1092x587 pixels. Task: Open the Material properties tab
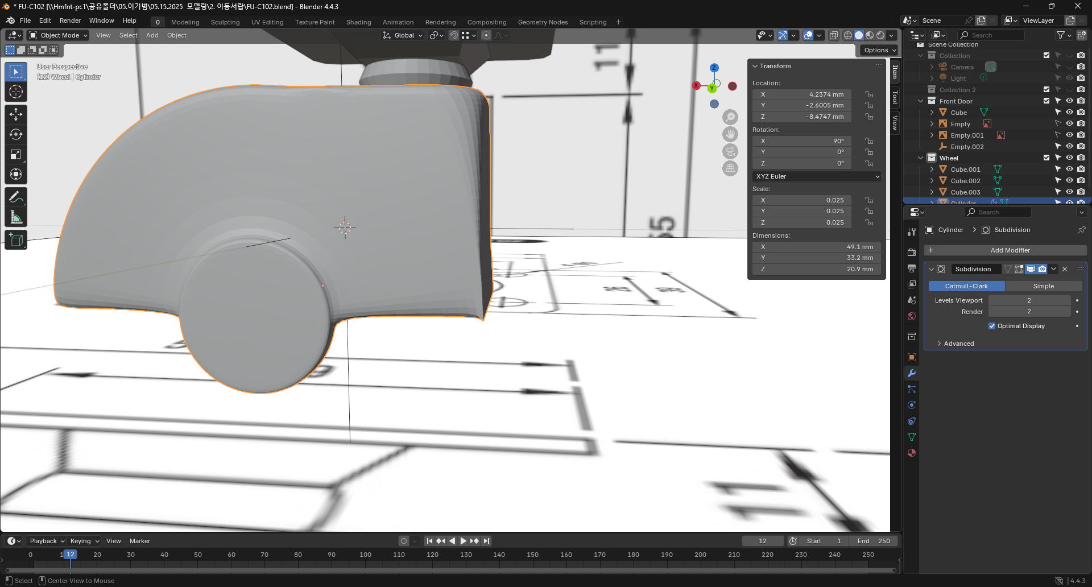[x=912, y=453]
